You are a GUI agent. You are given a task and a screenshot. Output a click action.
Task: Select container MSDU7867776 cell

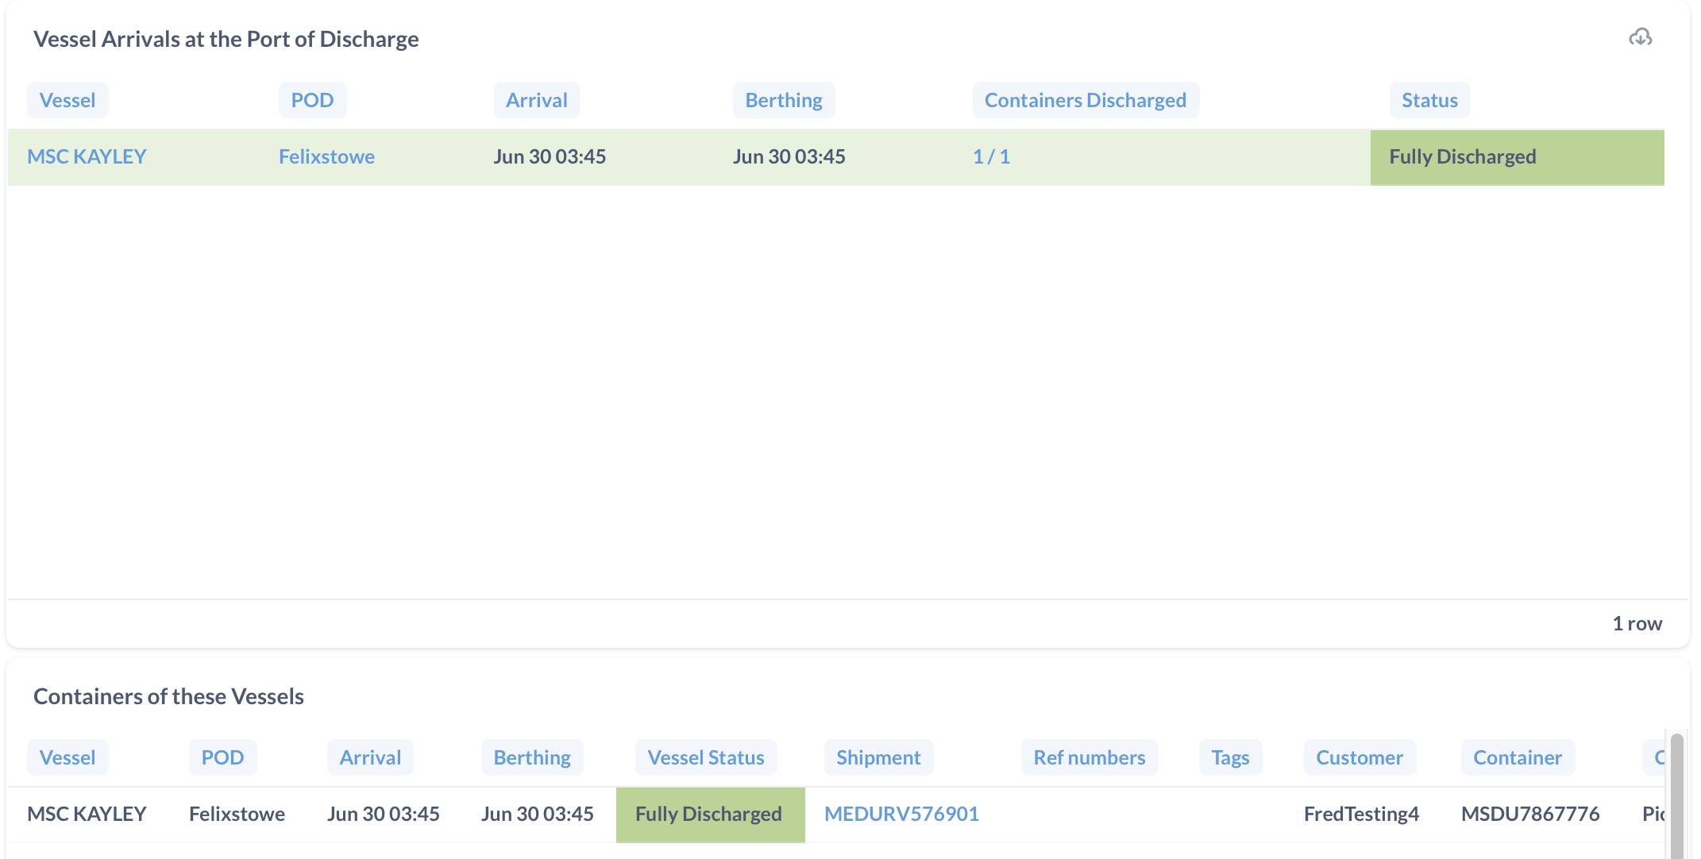(x=1530, y=814)
